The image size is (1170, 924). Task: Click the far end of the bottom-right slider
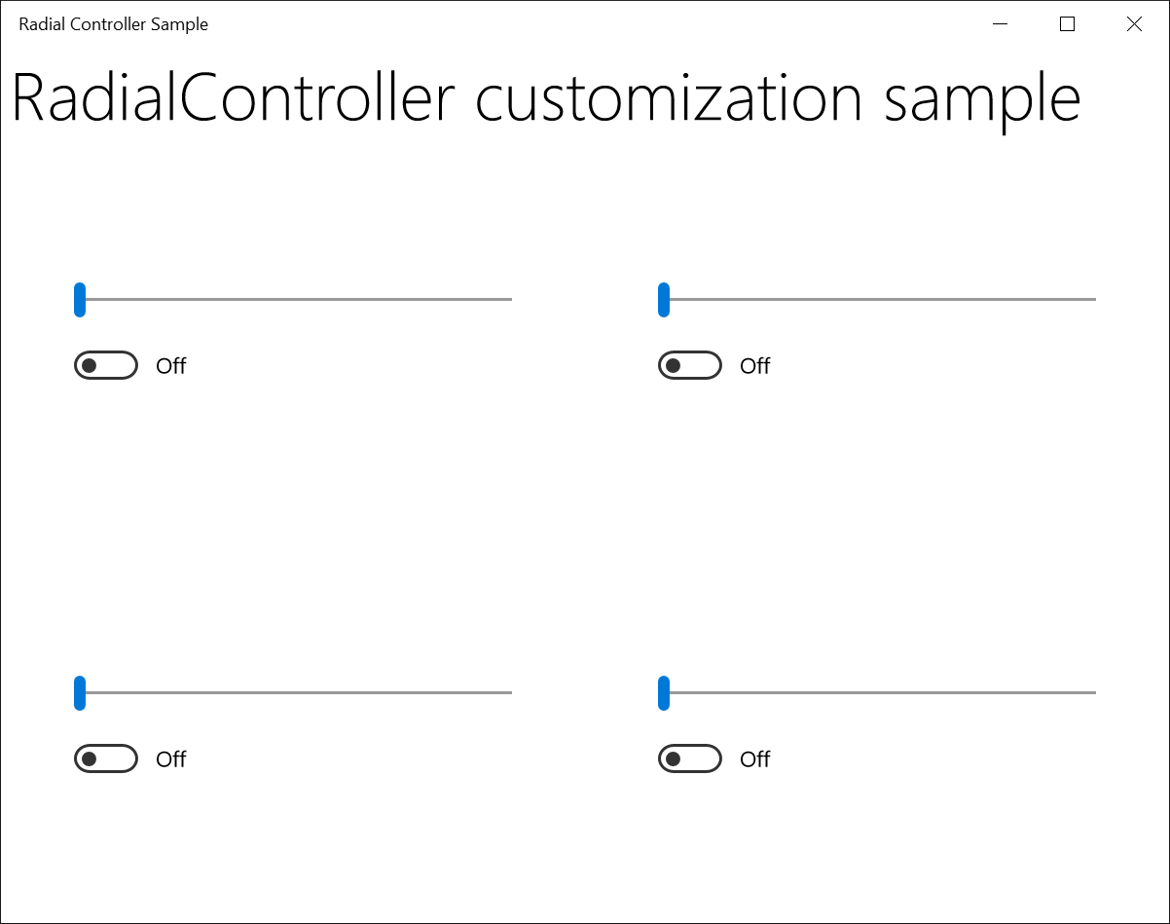click(1090, 692)
